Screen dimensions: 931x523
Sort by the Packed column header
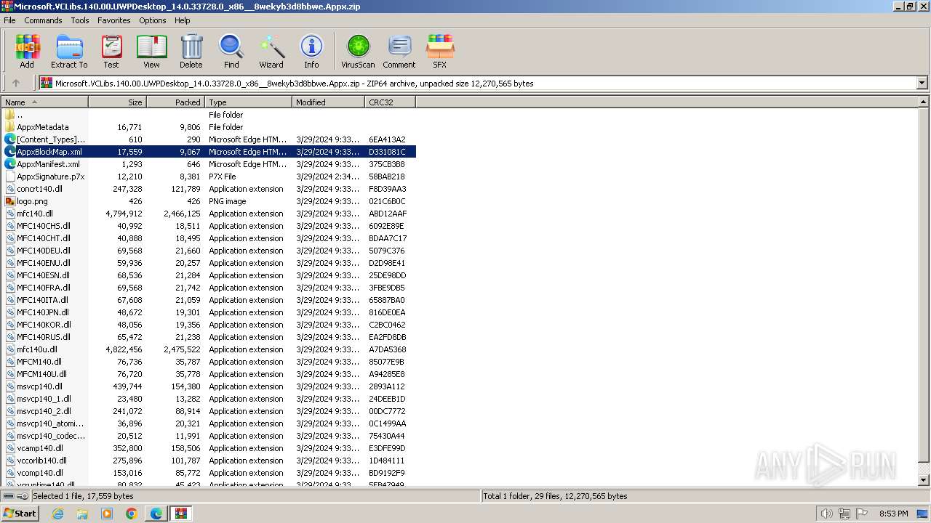(176, 102)
